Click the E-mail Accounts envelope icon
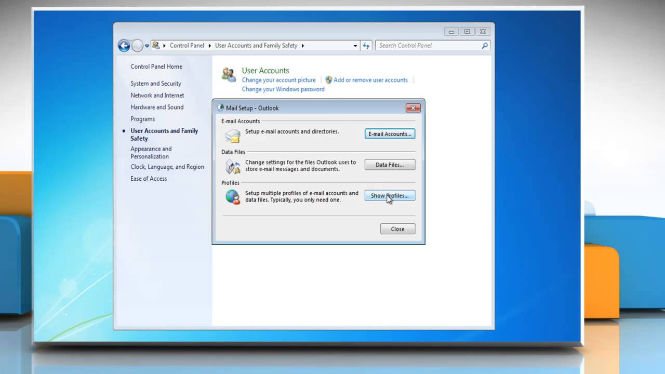The width and height of the screenshot is (665, 374). pyautogui.click(x=232, y=136)
